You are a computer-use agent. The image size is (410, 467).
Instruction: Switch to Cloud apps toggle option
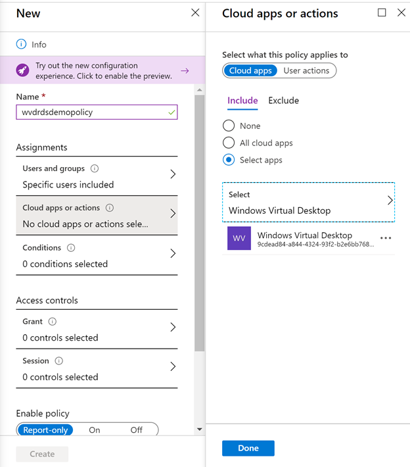pyautogui.click(x=250, y=70)
